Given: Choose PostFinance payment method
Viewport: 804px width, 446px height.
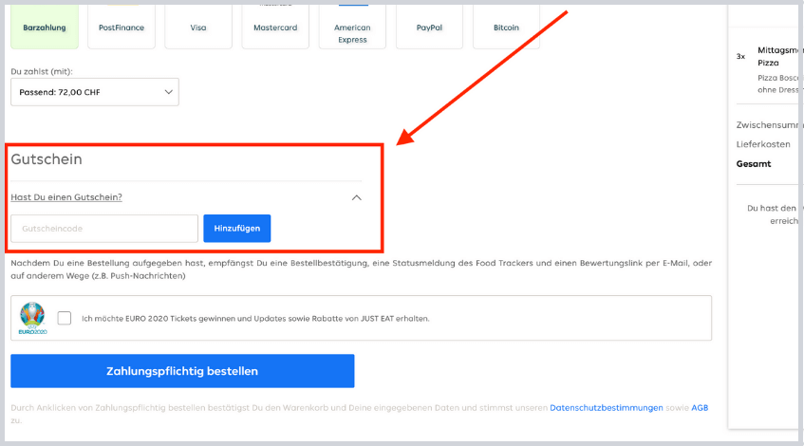Looking at the screenshot, I should 122,27.
